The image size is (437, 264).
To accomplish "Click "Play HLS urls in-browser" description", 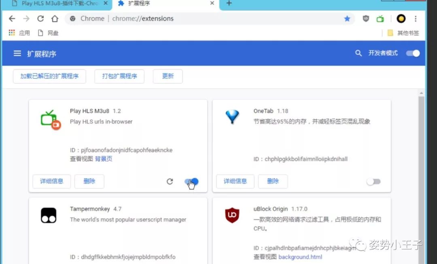I will pyautogui.click(x=101, y=122).
